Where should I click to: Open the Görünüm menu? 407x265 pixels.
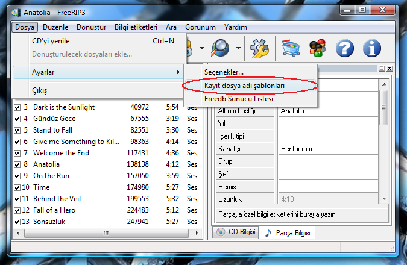(200, 27)
